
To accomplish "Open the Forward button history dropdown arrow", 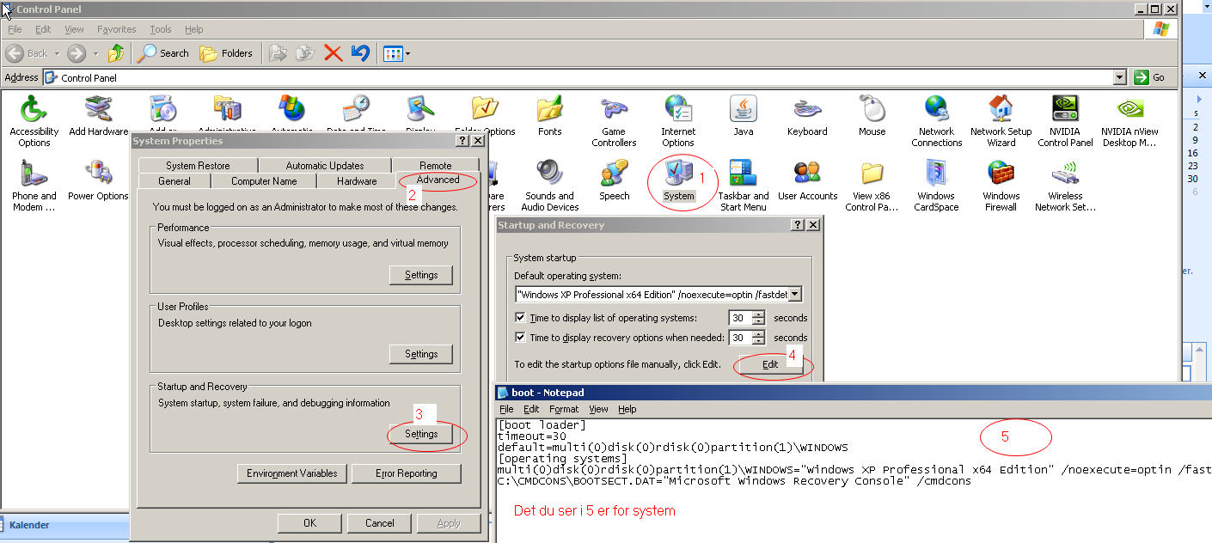I will [95, 53].
